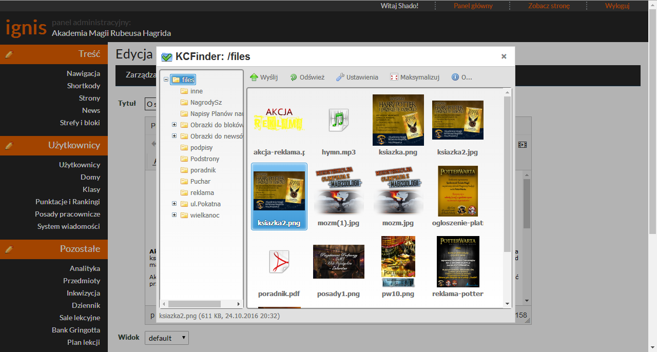Collapse the files root folder
Image resolution: width=657 pixels, height=352 pixels.
pyautogui.click(x=166, y=80)
